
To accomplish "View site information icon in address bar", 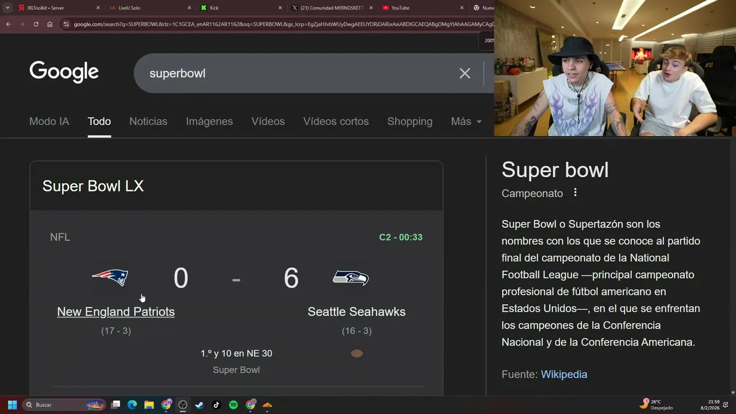I will (x=66, y=24).
